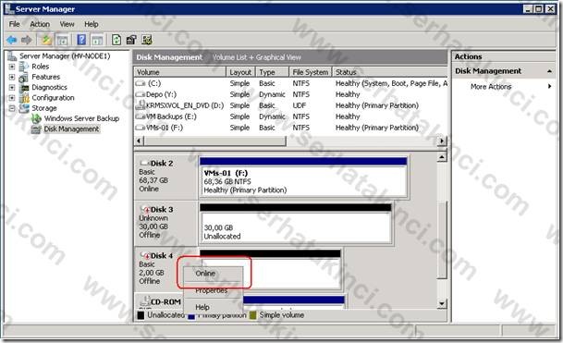The width and height of the screenshot is (563, 343).
Task: Open the More Actions submenu arrow
Action: click(549, 86)
